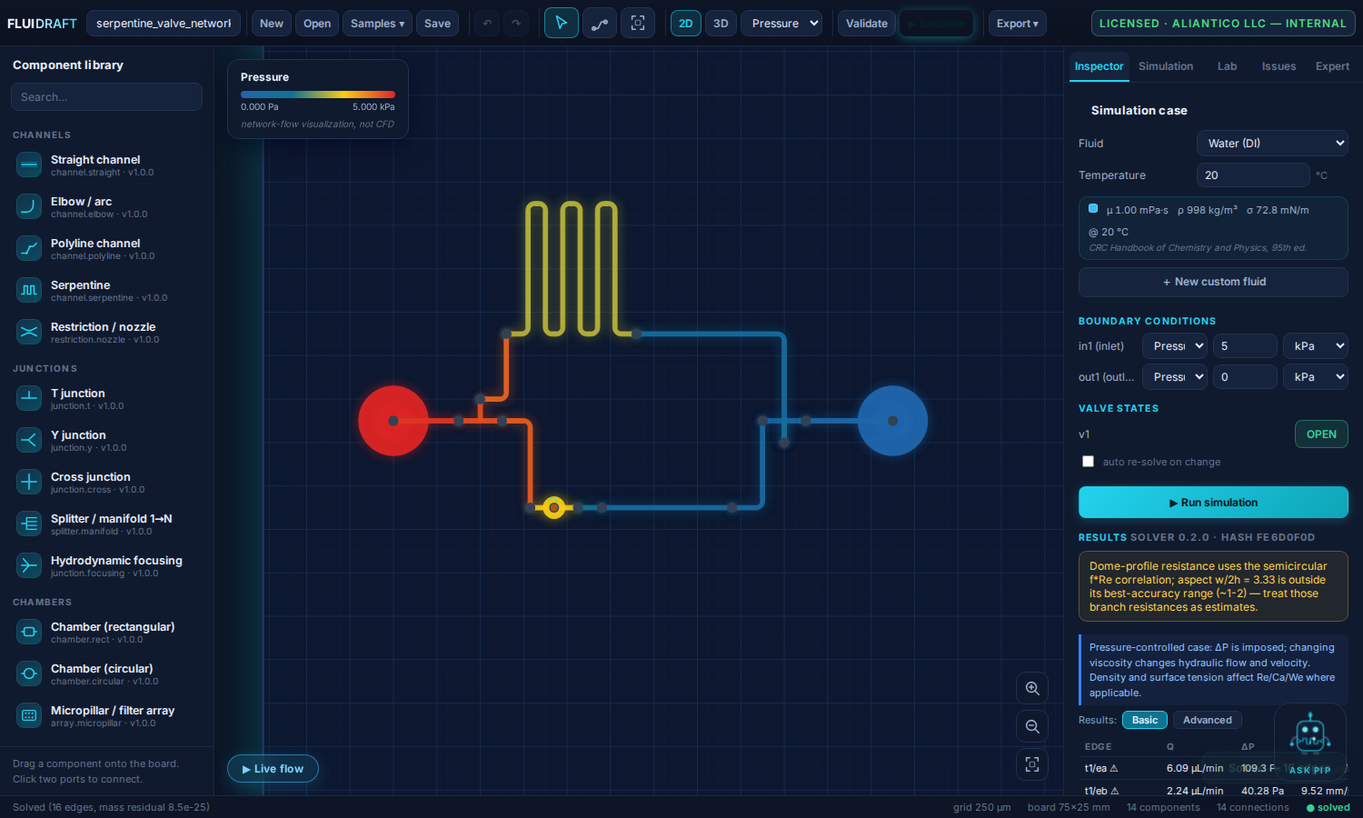Screen dimensions: 1363x818
Task: Select the yellow valve v1 on canvas
Action: (553, 507)
